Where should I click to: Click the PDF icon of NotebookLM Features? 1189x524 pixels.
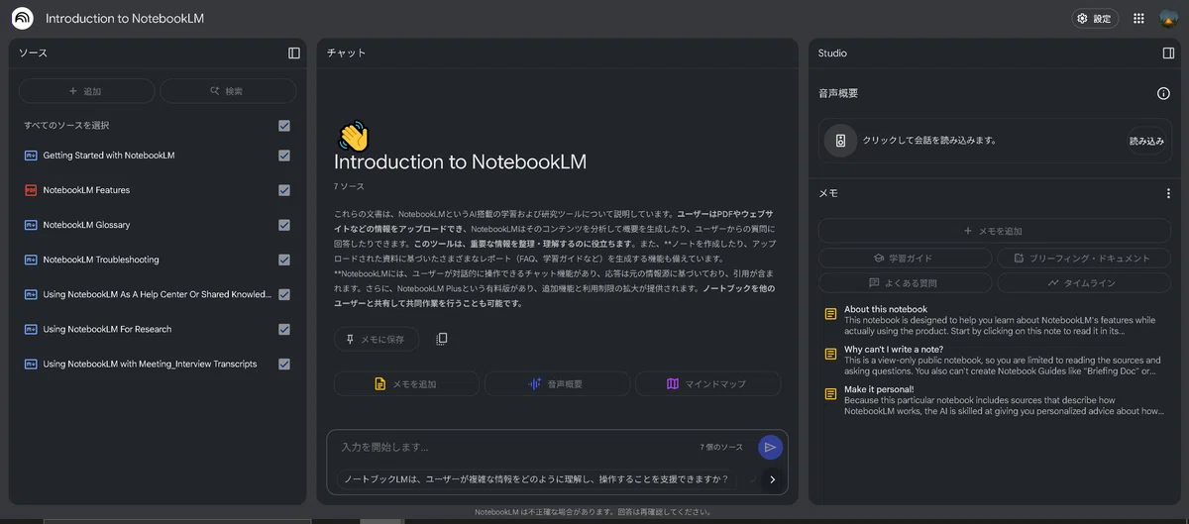click(30, 190)
